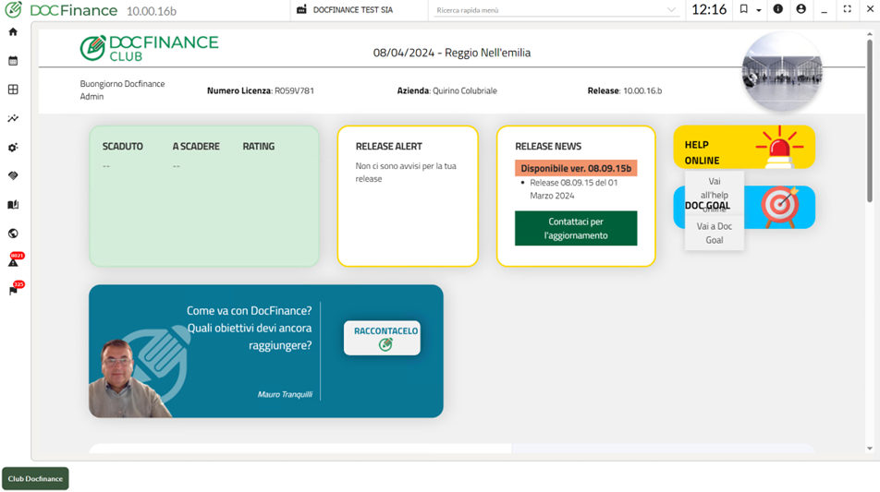Click the Release 10.00.16.b text
The image size is (880, 492).
click(625, 90)
